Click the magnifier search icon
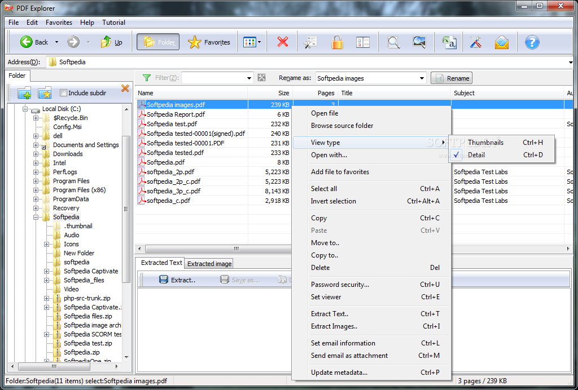This screenshot has width=578, height=390. (393, 42)
